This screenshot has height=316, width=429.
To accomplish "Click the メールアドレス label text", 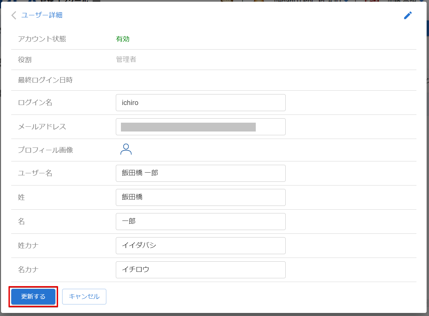I will (42, 127).
